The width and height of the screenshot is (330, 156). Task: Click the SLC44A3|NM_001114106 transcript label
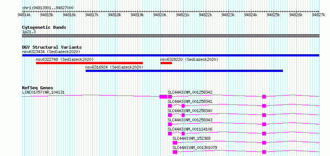[x=190, y=129]
